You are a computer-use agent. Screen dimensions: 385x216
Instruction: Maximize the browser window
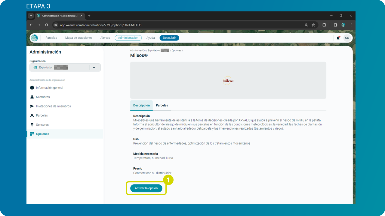pos(341,16)
